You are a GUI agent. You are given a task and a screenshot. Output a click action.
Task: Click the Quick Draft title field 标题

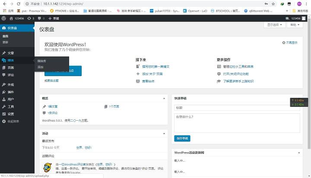click(x=237, y=108)
